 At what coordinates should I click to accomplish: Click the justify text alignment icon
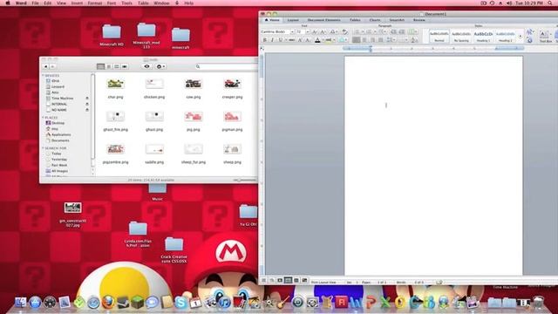[380, 40]
